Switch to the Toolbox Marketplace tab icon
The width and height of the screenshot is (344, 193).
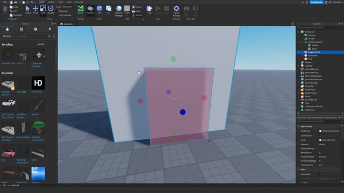(7, 29)
